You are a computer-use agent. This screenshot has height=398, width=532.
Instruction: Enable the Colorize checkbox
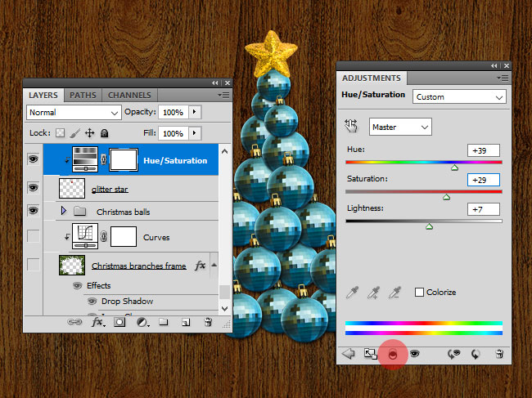419,292
